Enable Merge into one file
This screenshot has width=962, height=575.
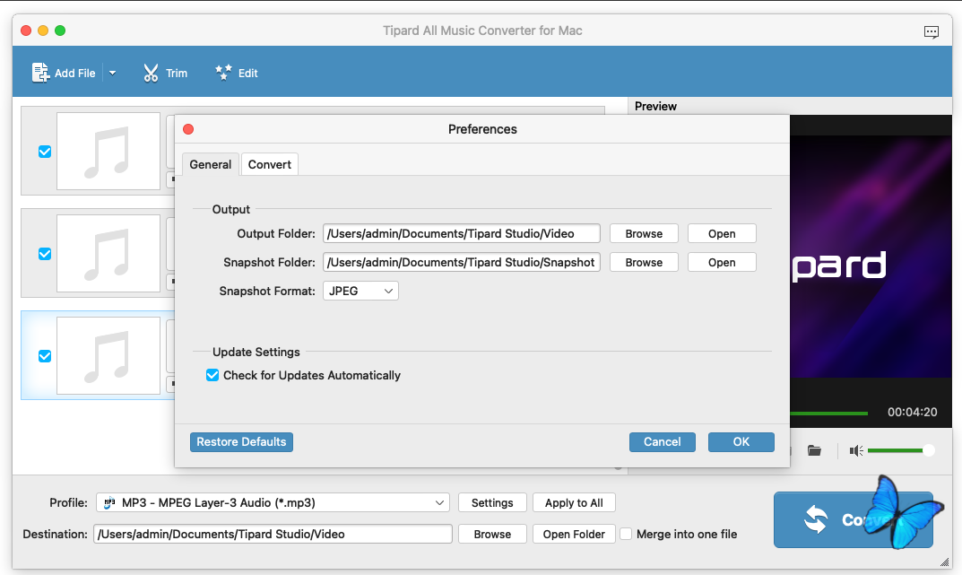[626, 534]
